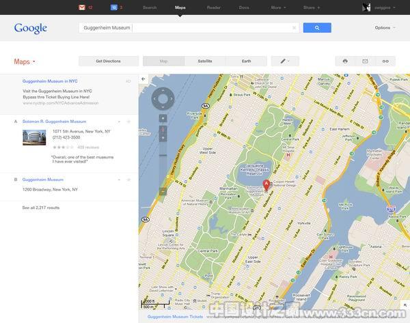
Task: Click the www.nyctrip.com ad URL
Action: 61,103
